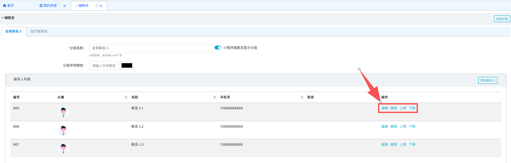
Task: Sort the table by 名称 column
Action: (215, 97)
